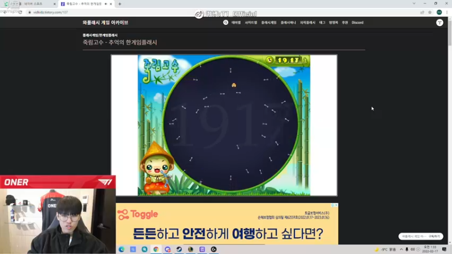Switch to the 네이버 스포츠 browser tab
Screen dimensions: 452x254
(29, 4)
